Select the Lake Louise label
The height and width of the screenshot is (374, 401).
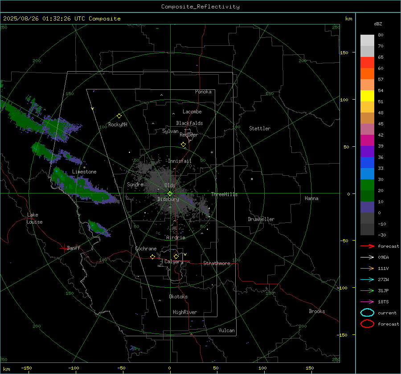pos(35,218)
